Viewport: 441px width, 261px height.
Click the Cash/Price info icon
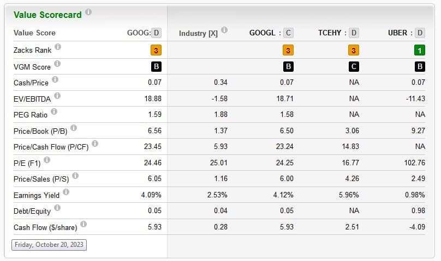pos(55,80)
